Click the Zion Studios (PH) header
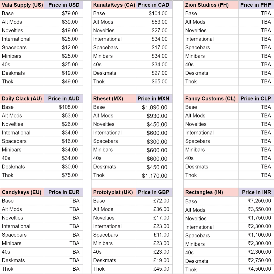Screen dimensions: 274x274 tap(207, 5)
